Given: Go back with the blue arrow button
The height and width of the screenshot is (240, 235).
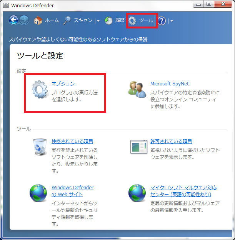Looking at the screenshot, I should pyautogui.click(x=13, y=20).
